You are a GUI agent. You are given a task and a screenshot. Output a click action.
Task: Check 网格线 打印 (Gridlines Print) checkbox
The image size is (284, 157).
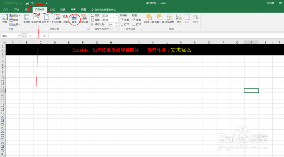tap(122, 24)
